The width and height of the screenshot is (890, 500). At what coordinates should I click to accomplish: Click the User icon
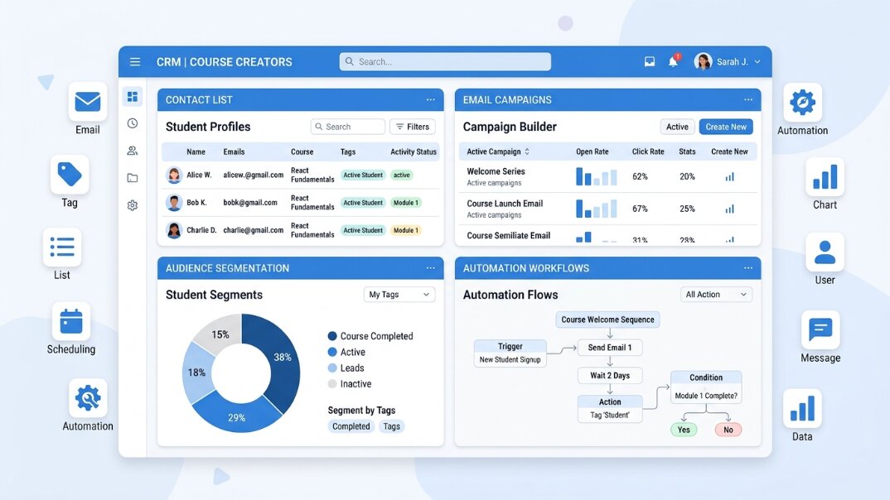click(x=825, y=252)
